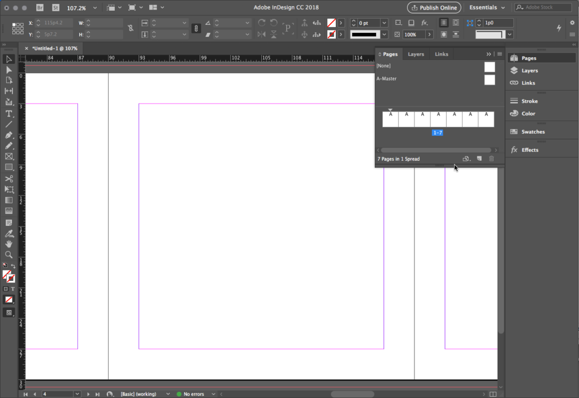The height and width of the screenshot is (398, 579).
Task: Toggle constrain width and height proportions
Action: pos(131,28)
